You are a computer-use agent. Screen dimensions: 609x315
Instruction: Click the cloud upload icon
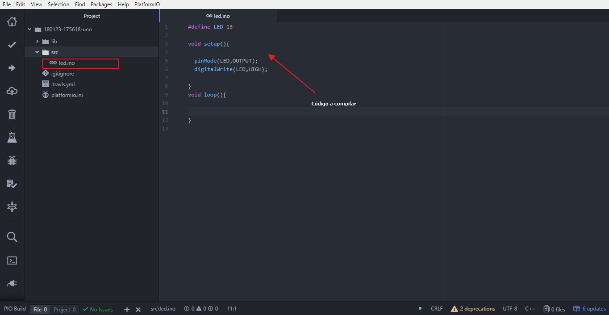click(x=12, y=91)
